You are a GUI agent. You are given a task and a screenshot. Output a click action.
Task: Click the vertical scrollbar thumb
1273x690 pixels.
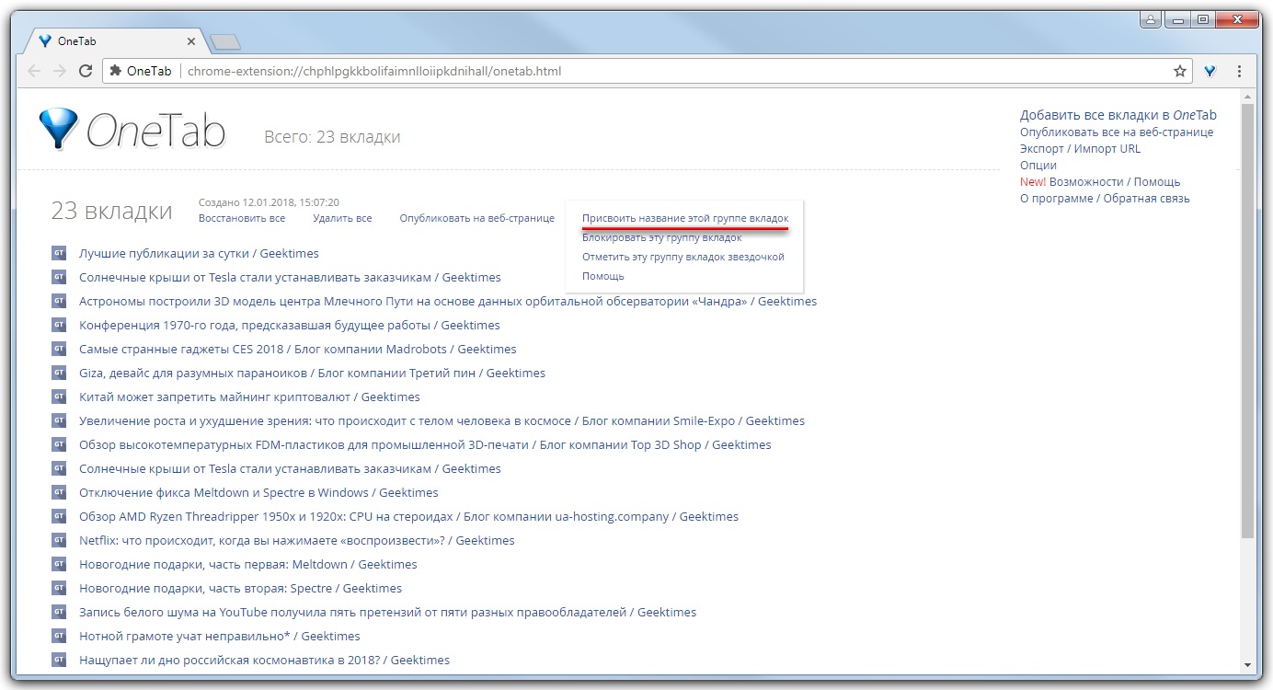(x=1247, y=322)
